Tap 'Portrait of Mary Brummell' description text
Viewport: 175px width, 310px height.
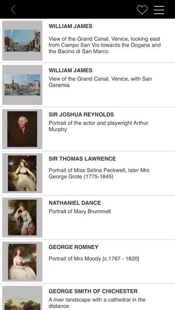79,212
